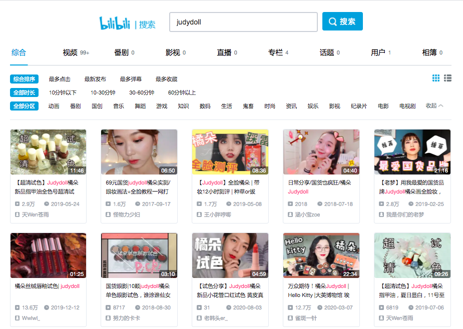Screen dimensions: 463x329
Task: Open the first video thumbnail about 橘朵指甲油
Action: [48, 152]
